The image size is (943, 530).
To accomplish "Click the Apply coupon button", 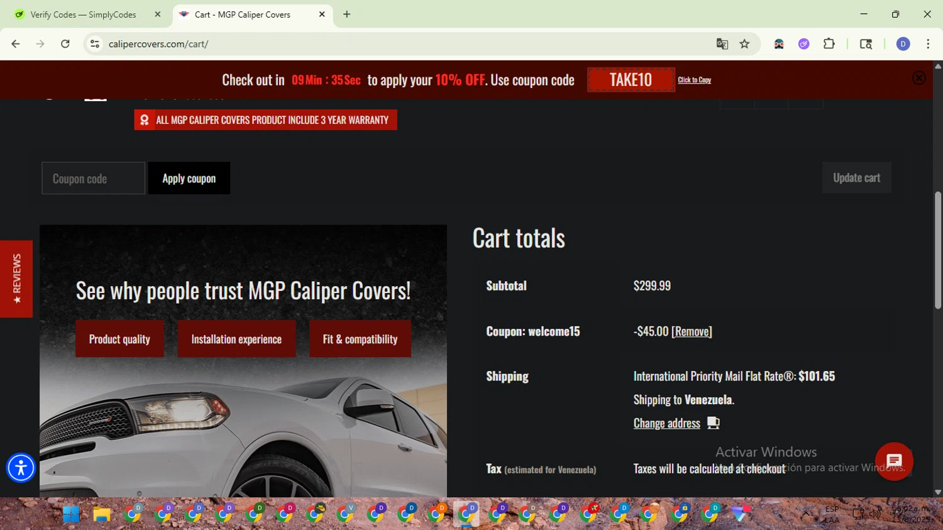I will tap(189, 178).
